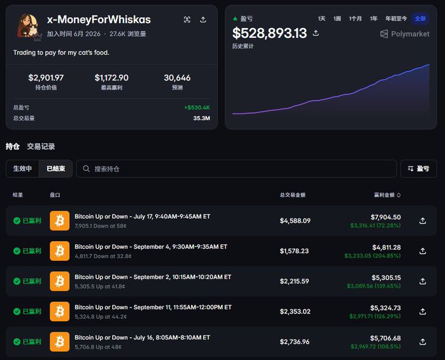Open the profile QR scan icon
445x360 pixels.
coord(187,20)
